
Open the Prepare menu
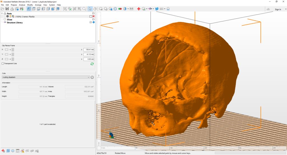14,5
